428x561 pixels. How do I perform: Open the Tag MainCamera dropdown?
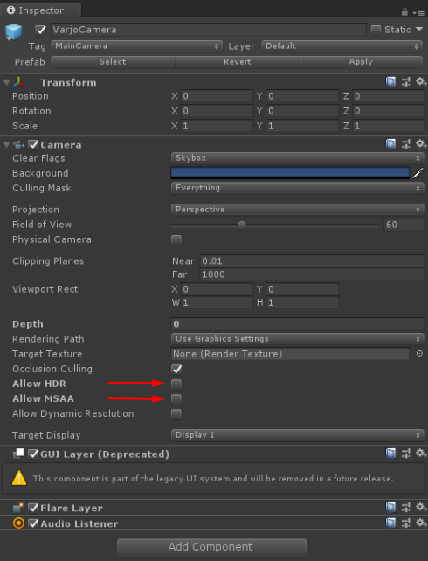tap(136, 46)
